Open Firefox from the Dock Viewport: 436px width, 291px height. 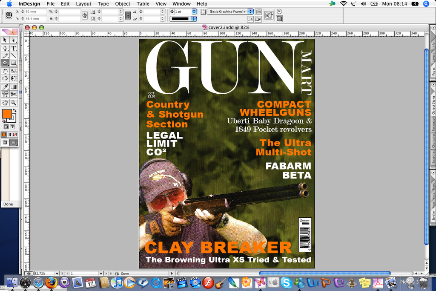(51, 283)
